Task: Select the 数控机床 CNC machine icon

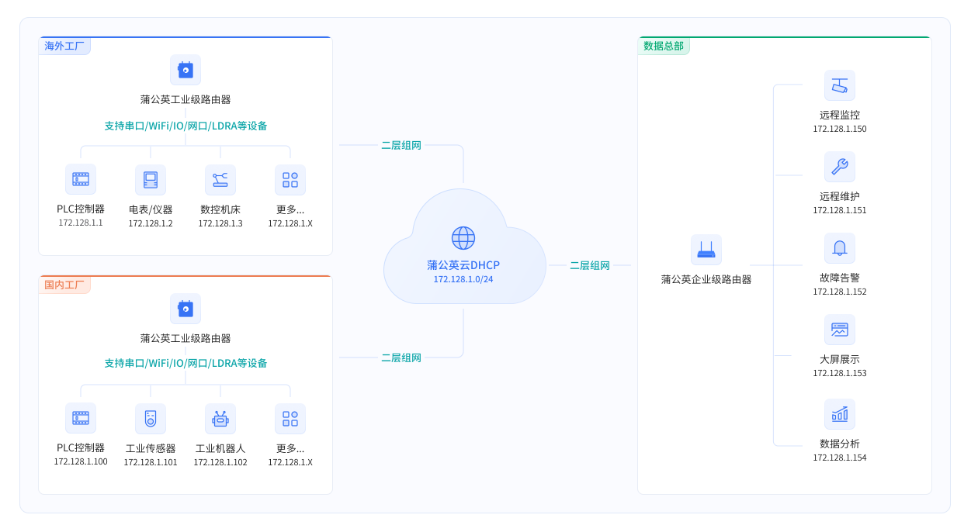Action: (x=220, y=179)
